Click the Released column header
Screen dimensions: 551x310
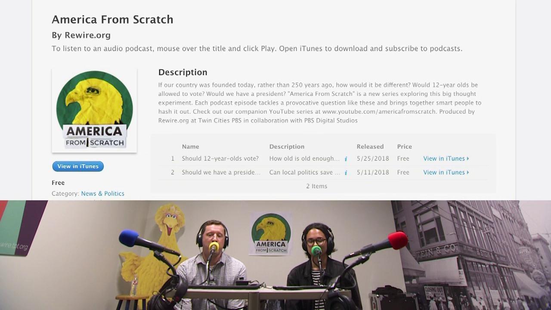[370, 146]
